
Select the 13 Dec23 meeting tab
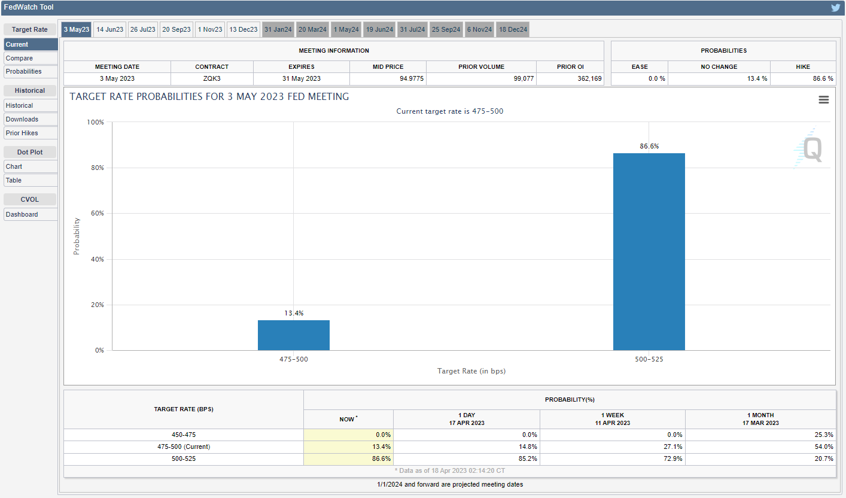(243, 29)
